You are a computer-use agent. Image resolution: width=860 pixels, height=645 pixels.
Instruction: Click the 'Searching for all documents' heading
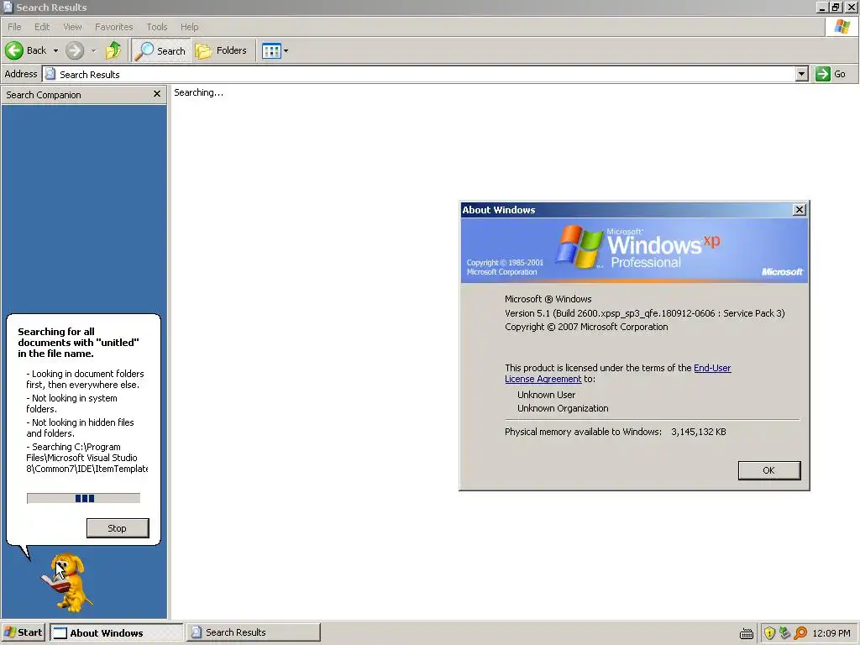click(78, 343)
